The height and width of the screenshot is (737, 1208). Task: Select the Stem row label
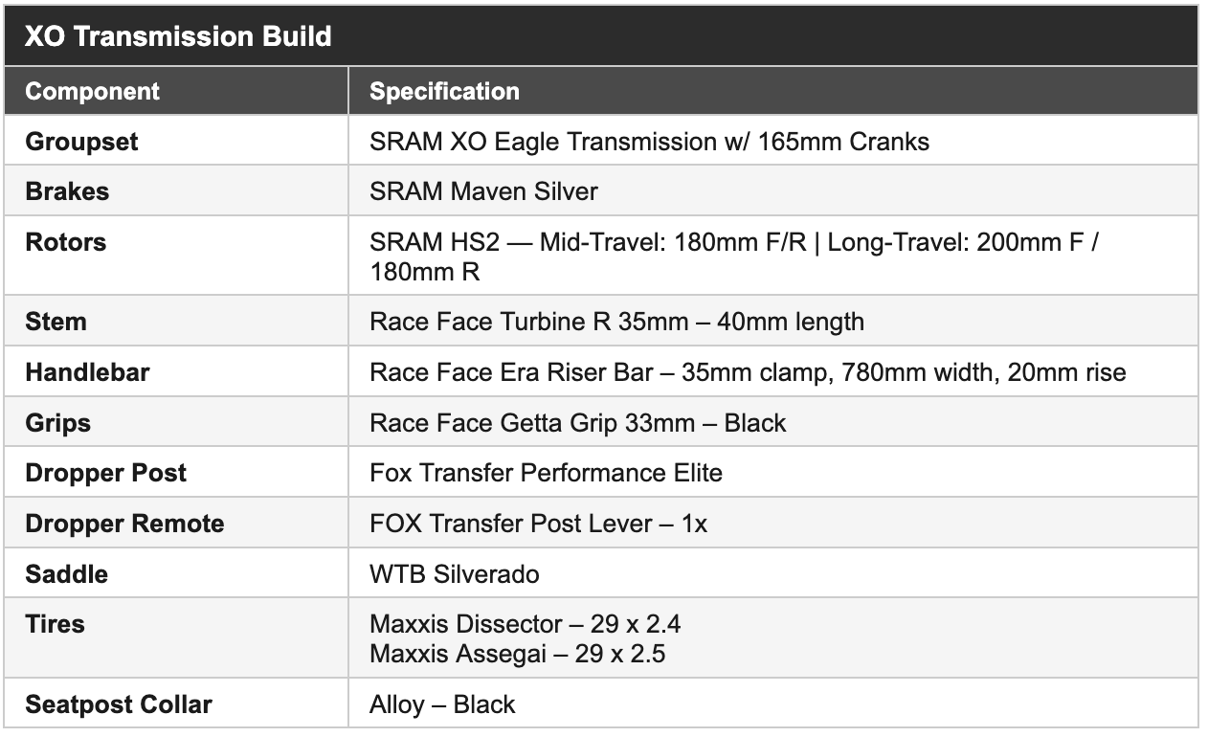pos(56,322)
